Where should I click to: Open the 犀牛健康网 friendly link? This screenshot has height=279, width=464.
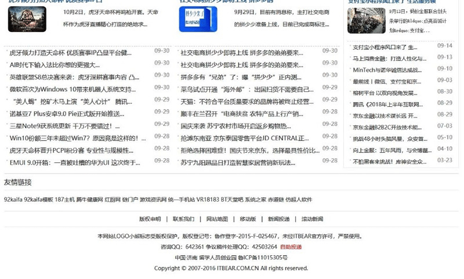(x=89, y=200)
